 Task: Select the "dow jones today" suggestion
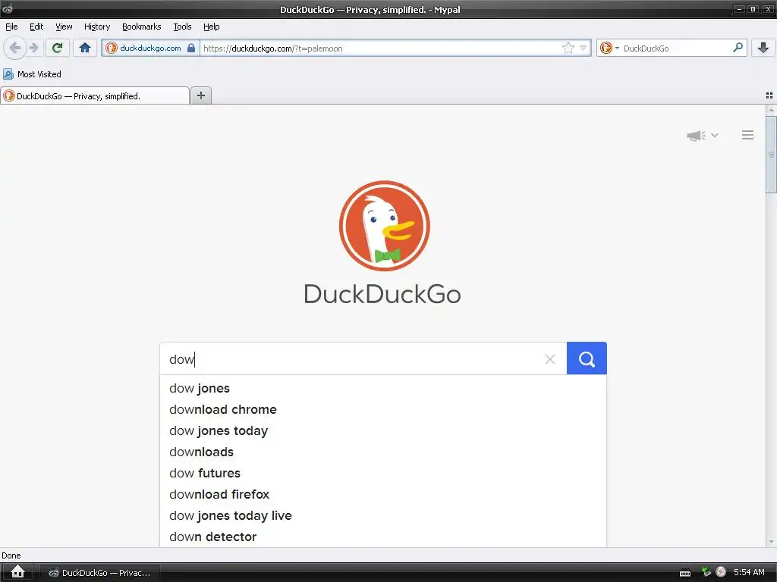coord(383,431)
